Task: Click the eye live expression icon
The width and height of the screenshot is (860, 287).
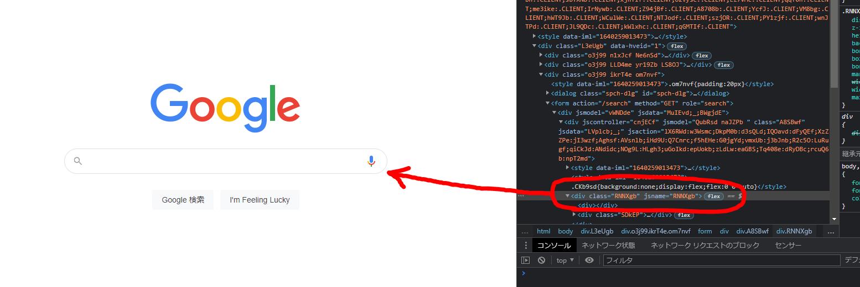Action: pos(589,261)
